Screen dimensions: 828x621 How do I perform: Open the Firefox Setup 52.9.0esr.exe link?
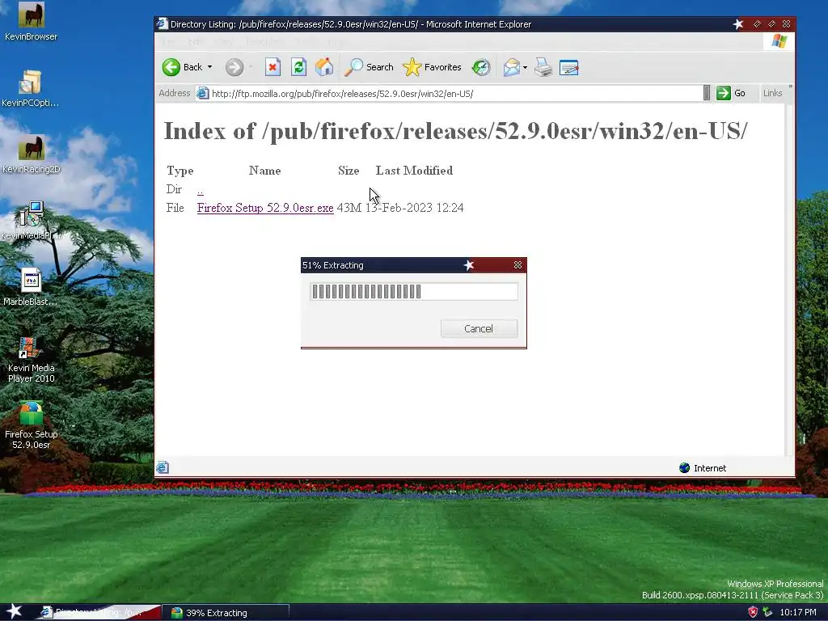265,208
